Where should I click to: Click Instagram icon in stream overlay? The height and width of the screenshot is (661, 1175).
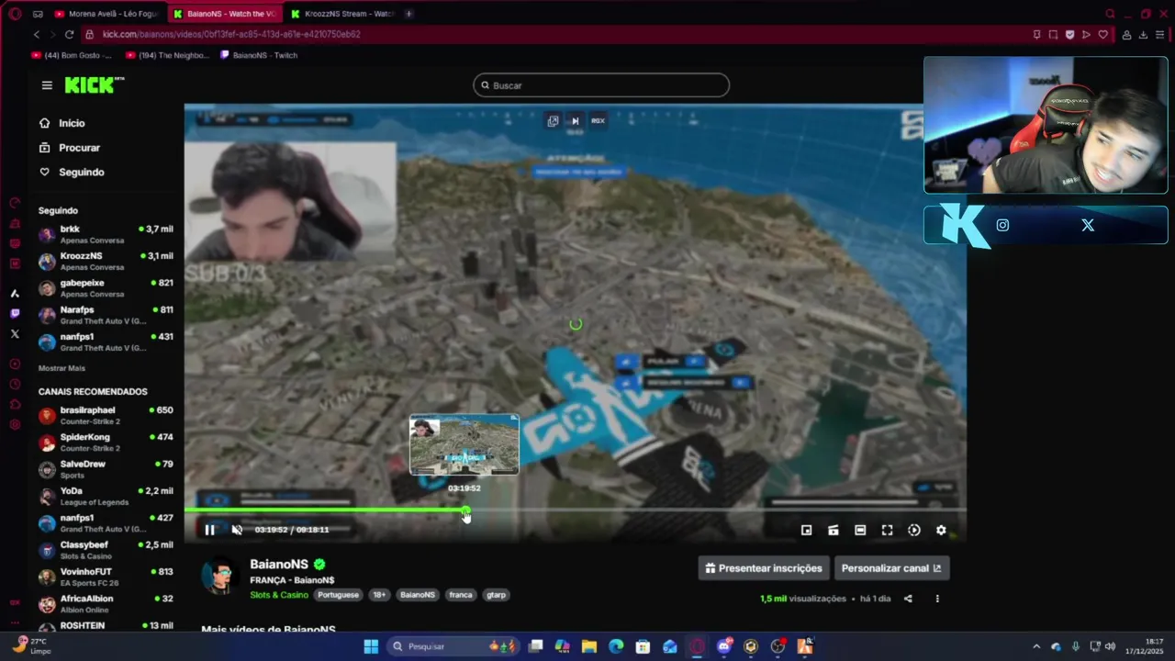[1002, 225]
